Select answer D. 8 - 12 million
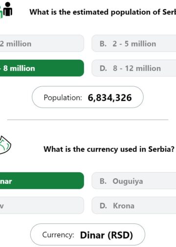Image resolution: width=176 pixels, height=247 pixels. point(134,68)
